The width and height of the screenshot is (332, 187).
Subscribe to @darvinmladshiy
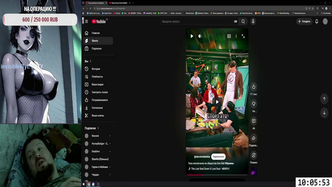pos(218,157)
